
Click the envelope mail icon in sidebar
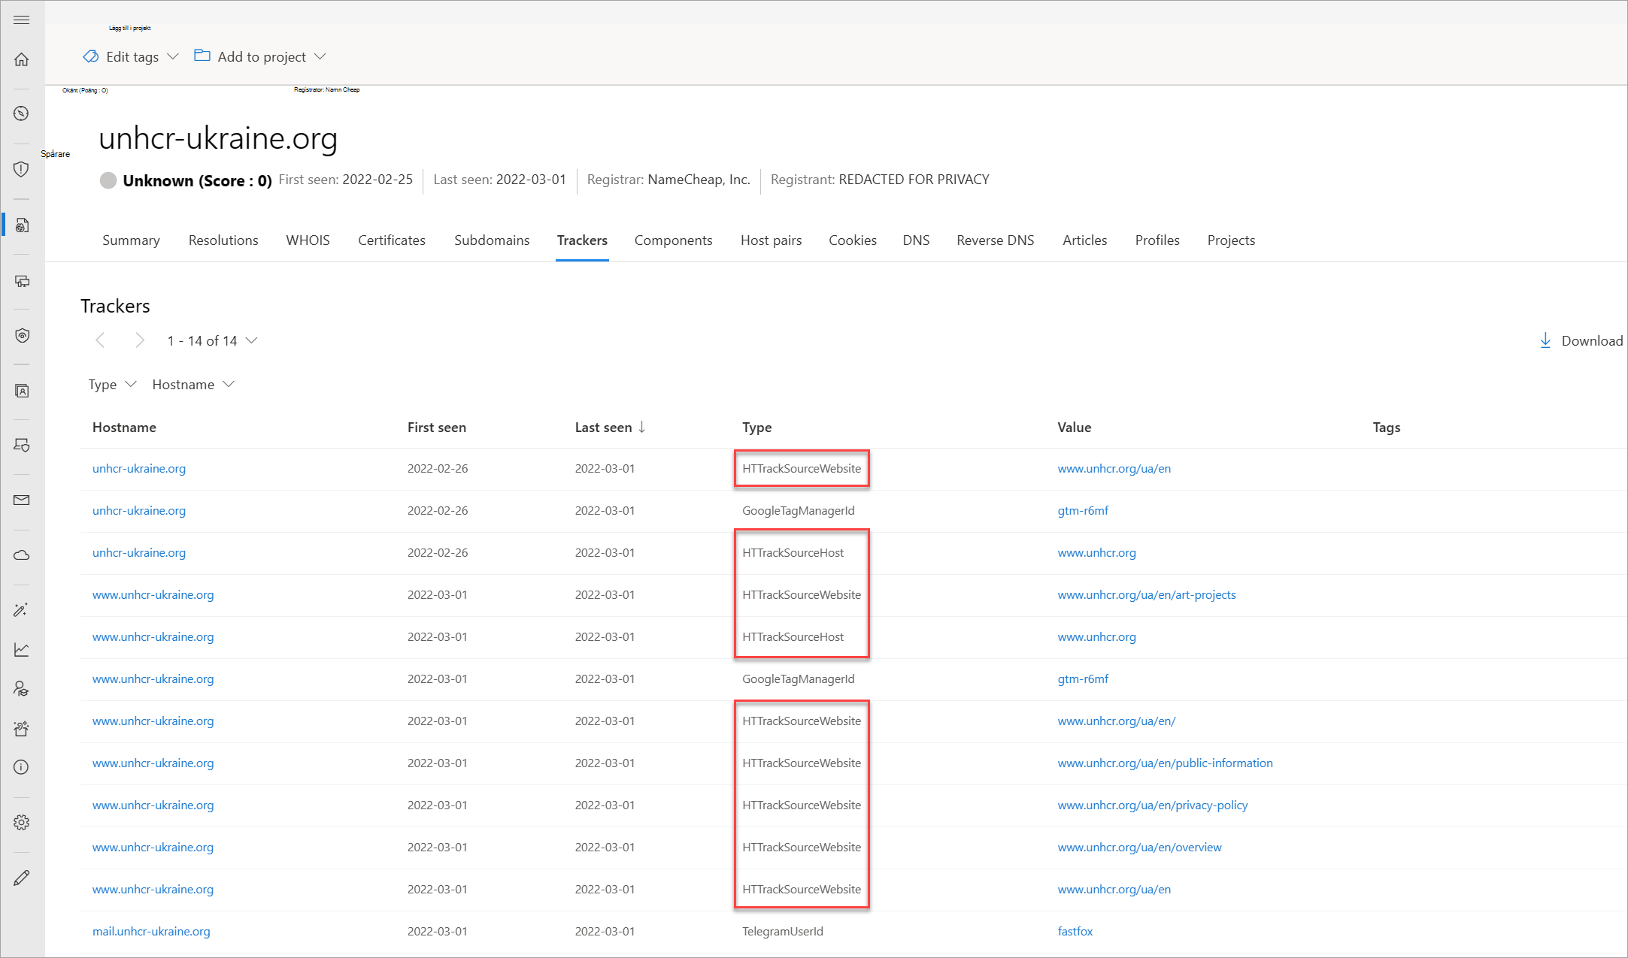22,500
